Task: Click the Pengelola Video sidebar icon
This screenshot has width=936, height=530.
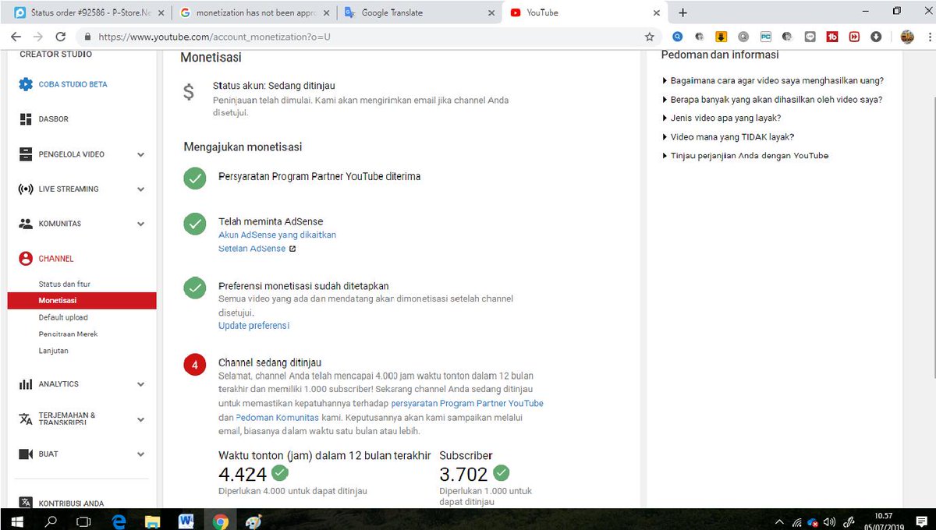Action: [x=26, y=154]
